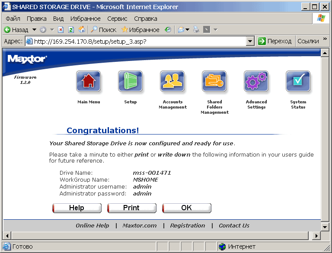Select the workgroup name MSHOME text
332x253 pixels.
tap(145, 179)
